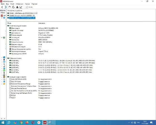Toggle the Auto Self Refresh (ASR) checkbox
Image resolution: width=156 pixels, height=125 pixels.
[x=10, y=79]
